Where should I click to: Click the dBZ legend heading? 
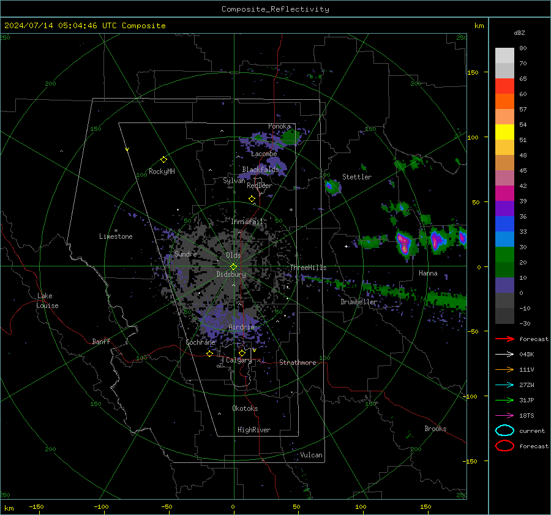[519, 32]
